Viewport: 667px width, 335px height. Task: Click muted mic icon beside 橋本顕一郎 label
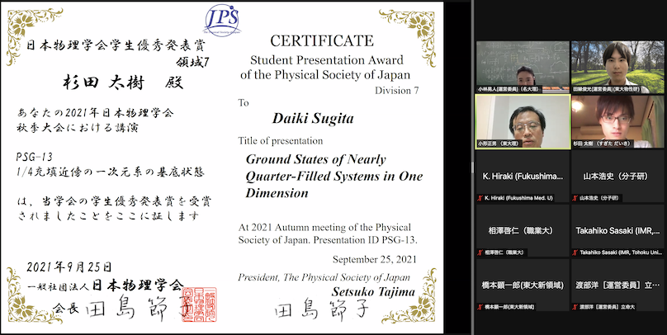(x=480, y=306)
